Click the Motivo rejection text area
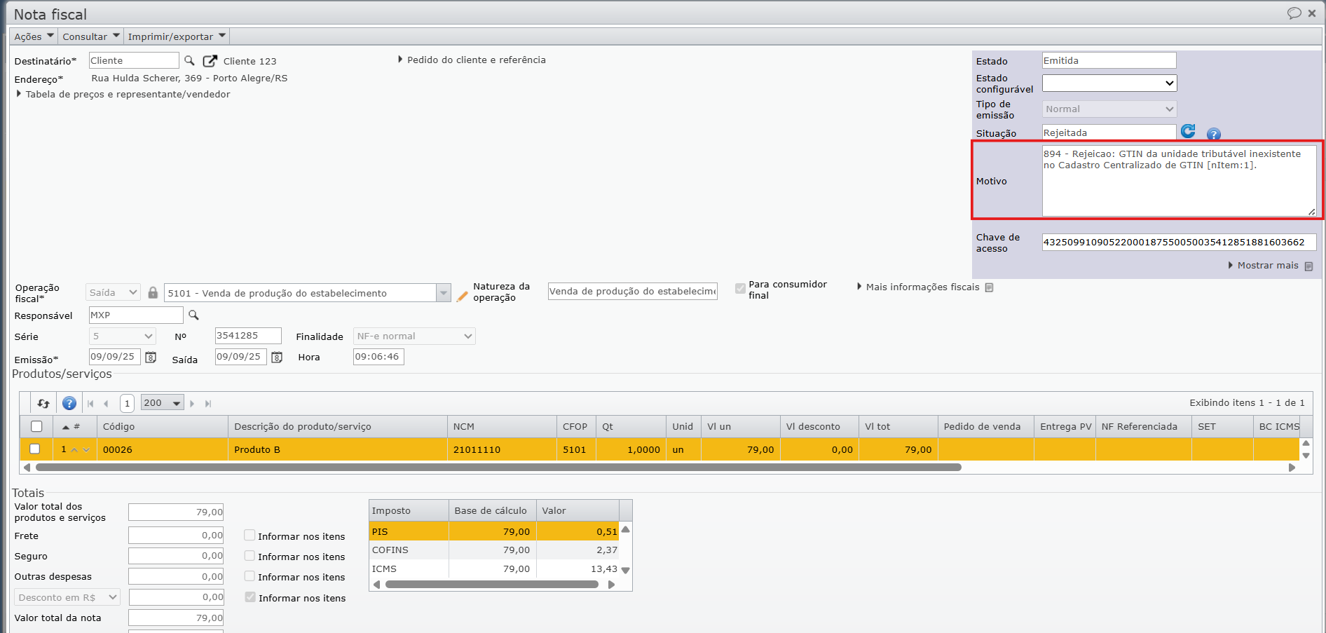Screen dimensions: 1326x633 [1179, 181]
